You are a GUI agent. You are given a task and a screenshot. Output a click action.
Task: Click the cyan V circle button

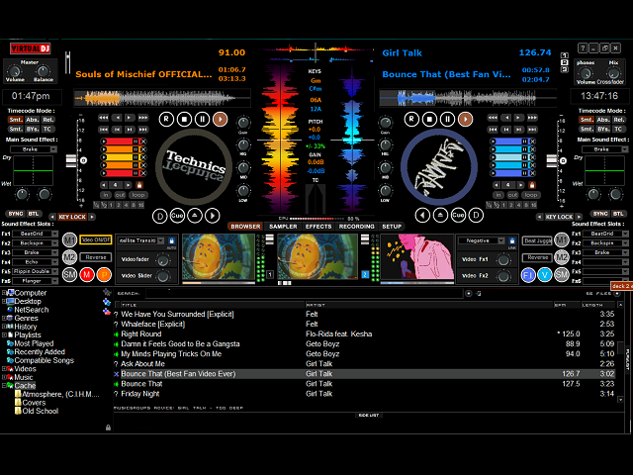[545, 275]
